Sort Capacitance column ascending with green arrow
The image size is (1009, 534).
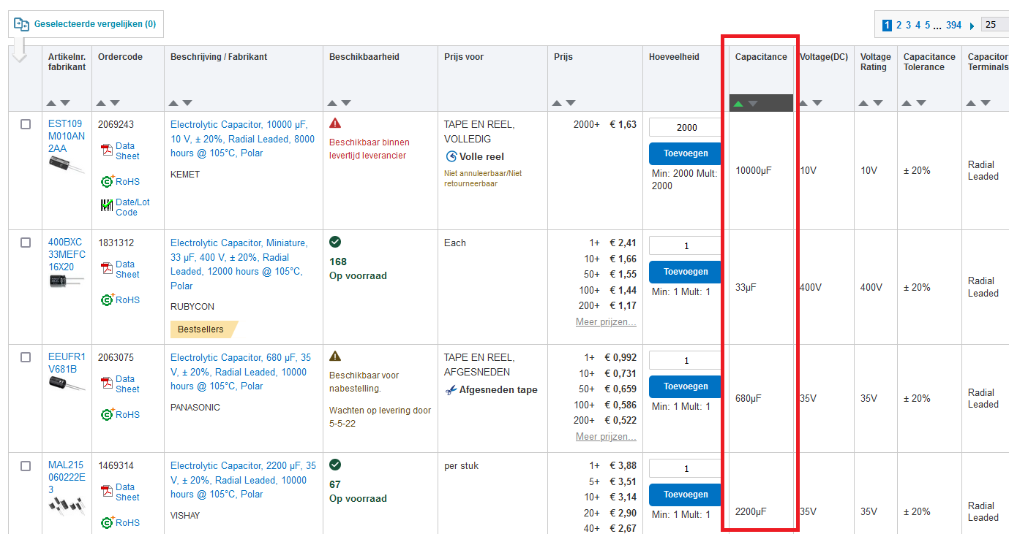coord(738,104)
